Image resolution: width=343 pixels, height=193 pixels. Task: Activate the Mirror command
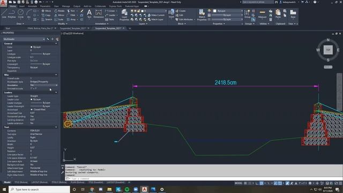(x=59, y=15)
